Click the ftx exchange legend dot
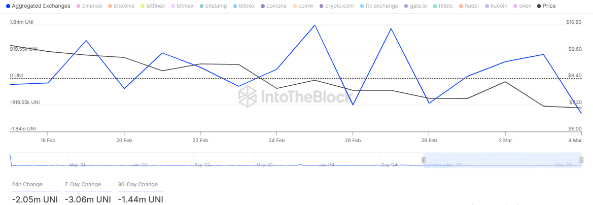The height and width of the screenshot is (205, 593). coord(361,6)
